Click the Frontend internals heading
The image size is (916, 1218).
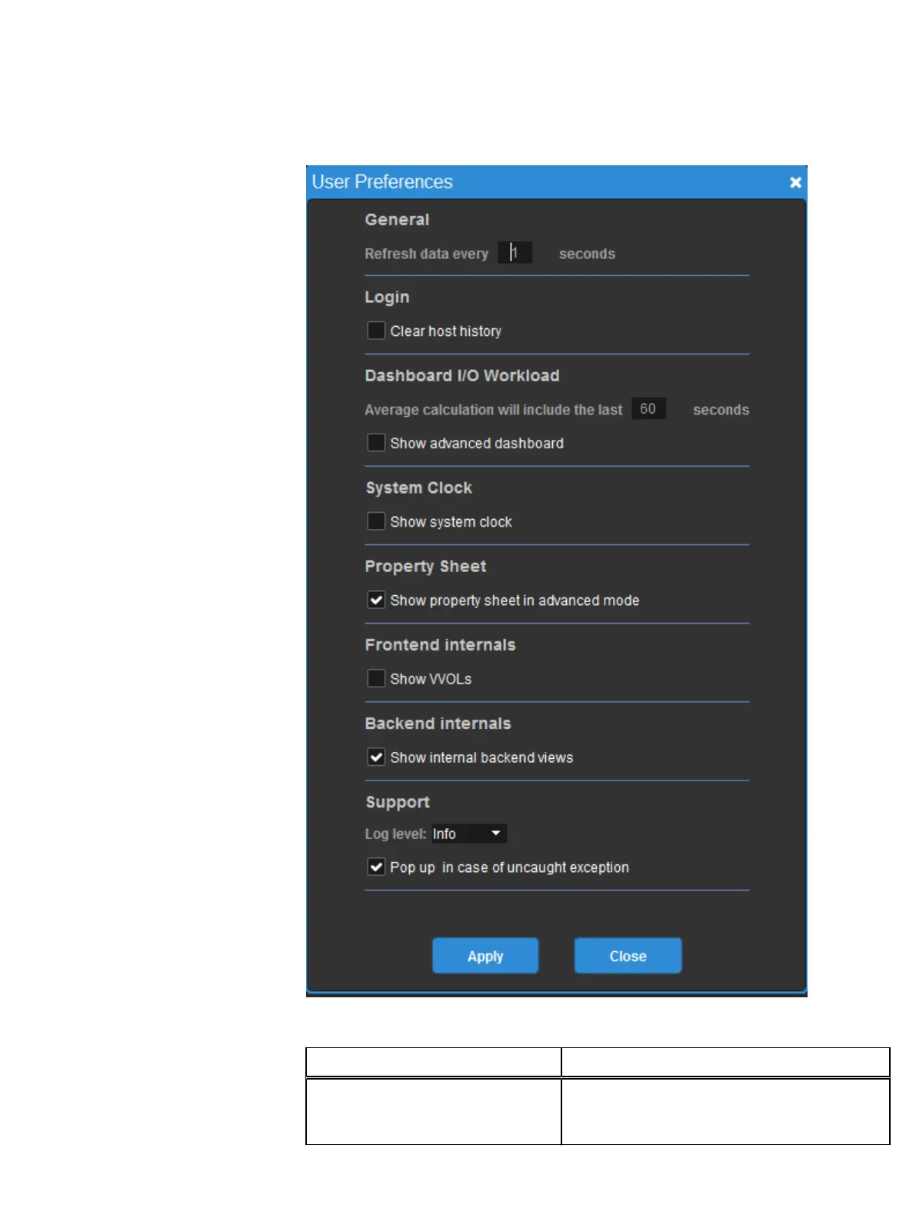click(440, 645)
